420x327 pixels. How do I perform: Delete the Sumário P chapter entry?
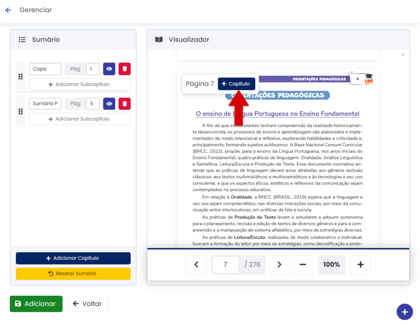pos(125,103)
